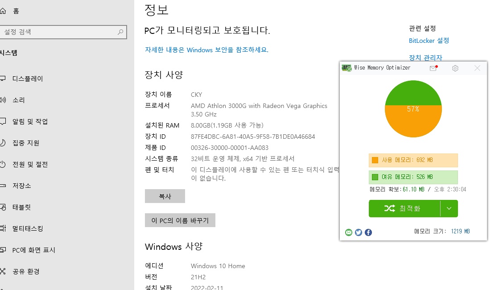The image size is (495, 290).
Task: Select the 32비트 운영 체제 system type text
Action: click(243, 158)
